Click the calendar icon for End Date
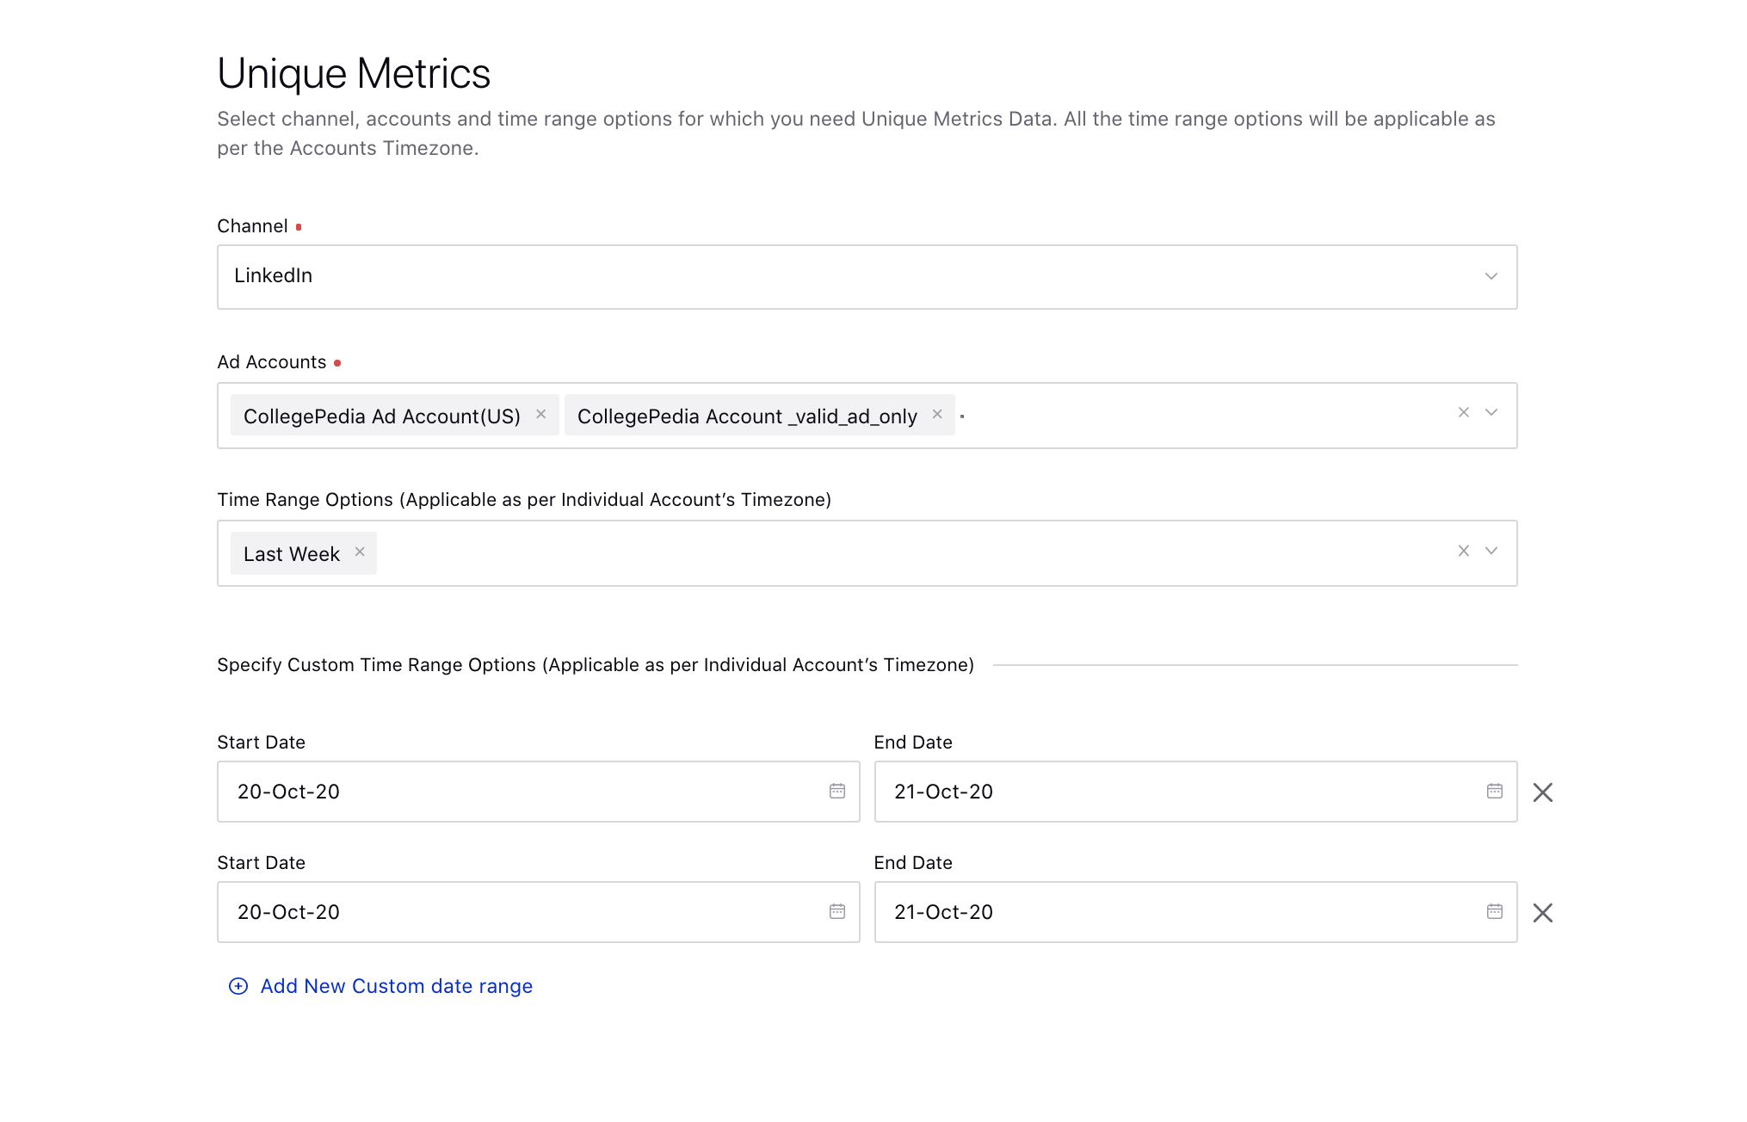Image resolution: width=1747 pixels, height=1122 pixels. (1491, 791)
